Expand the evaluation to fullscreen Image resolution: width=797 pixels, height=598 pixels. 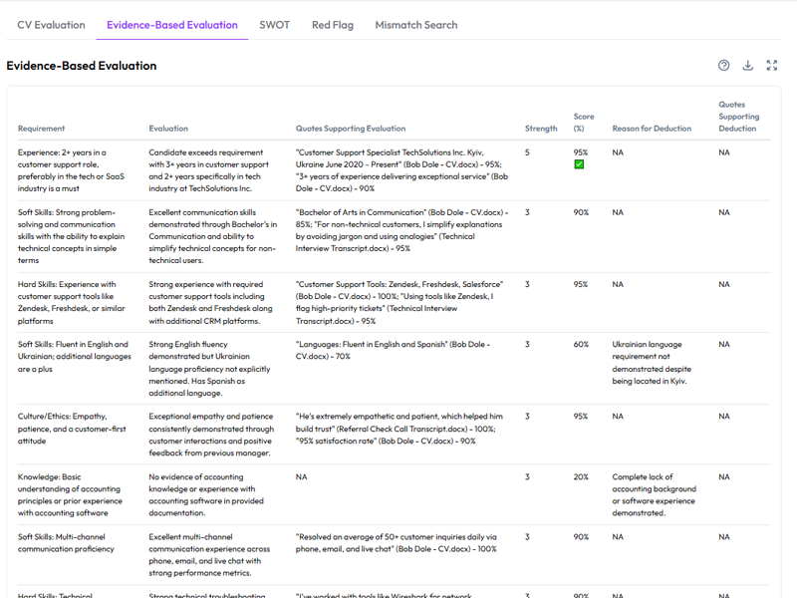point(772,66)
